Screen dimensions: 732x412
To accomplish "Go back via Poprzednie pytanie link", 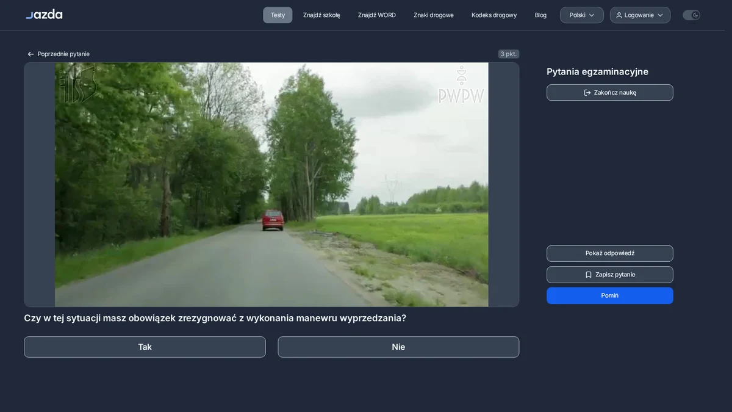I will 59,54.
